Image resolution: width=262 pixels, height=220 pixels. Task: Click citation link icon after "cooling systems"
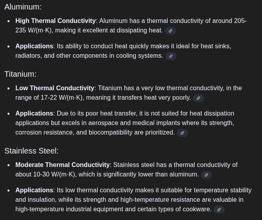(x=171, y=56)
